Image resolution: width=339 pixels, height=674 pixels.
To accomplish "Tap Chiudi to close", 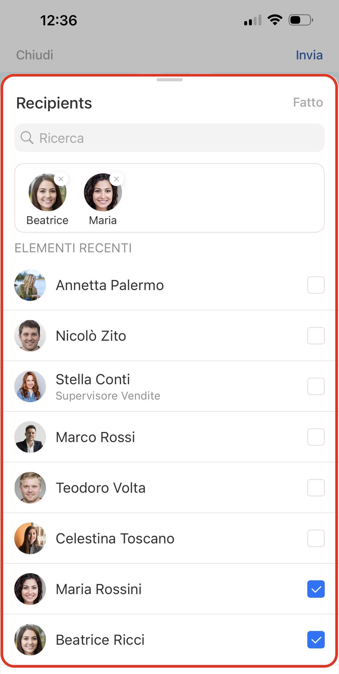I will [35, 55].
